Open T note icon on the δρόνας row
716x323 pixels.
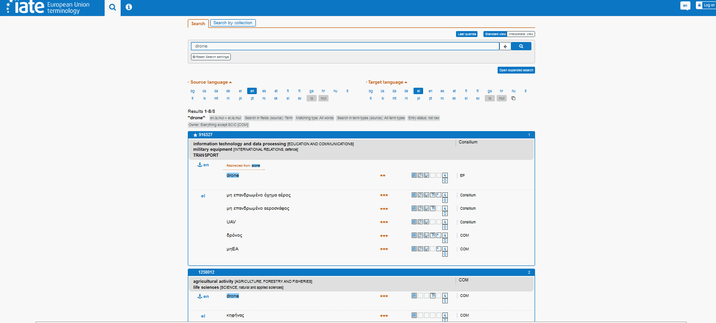(x=433, y=235)
